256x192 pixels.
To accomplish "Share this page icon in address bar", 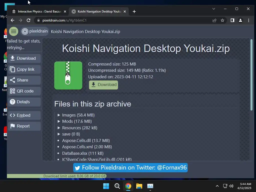I will click(214, 20).
